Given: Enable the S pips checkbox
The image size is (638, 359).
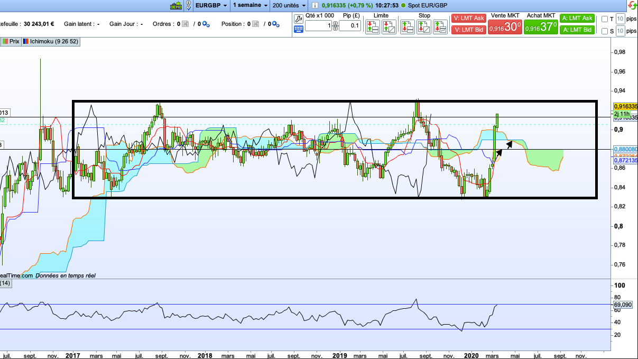Looking at the screenshot, I should tap(605, 31).
